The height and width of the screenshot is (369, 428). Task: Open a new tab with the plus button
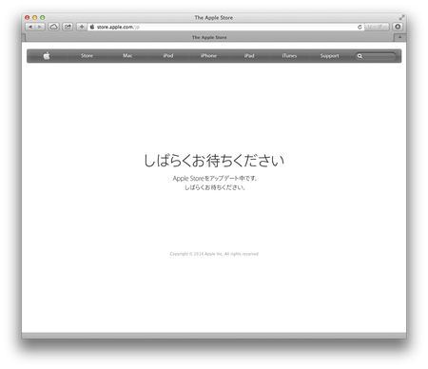click(399, 37)
